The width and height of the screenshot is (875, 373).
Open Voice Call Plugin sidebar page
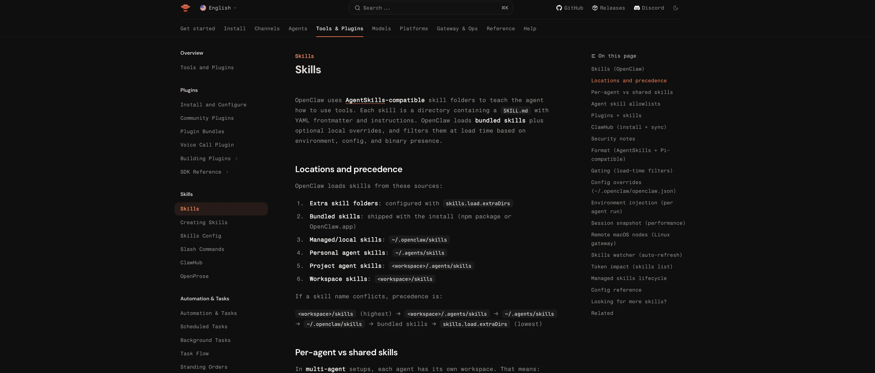click(x=207, y=145)
